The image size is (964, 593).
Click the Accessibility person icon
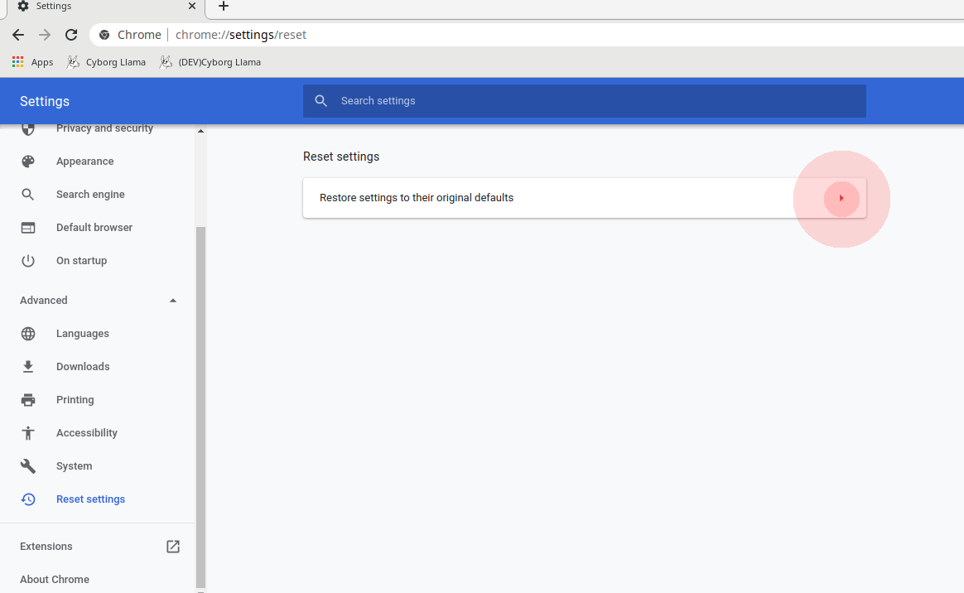point(28,432)
